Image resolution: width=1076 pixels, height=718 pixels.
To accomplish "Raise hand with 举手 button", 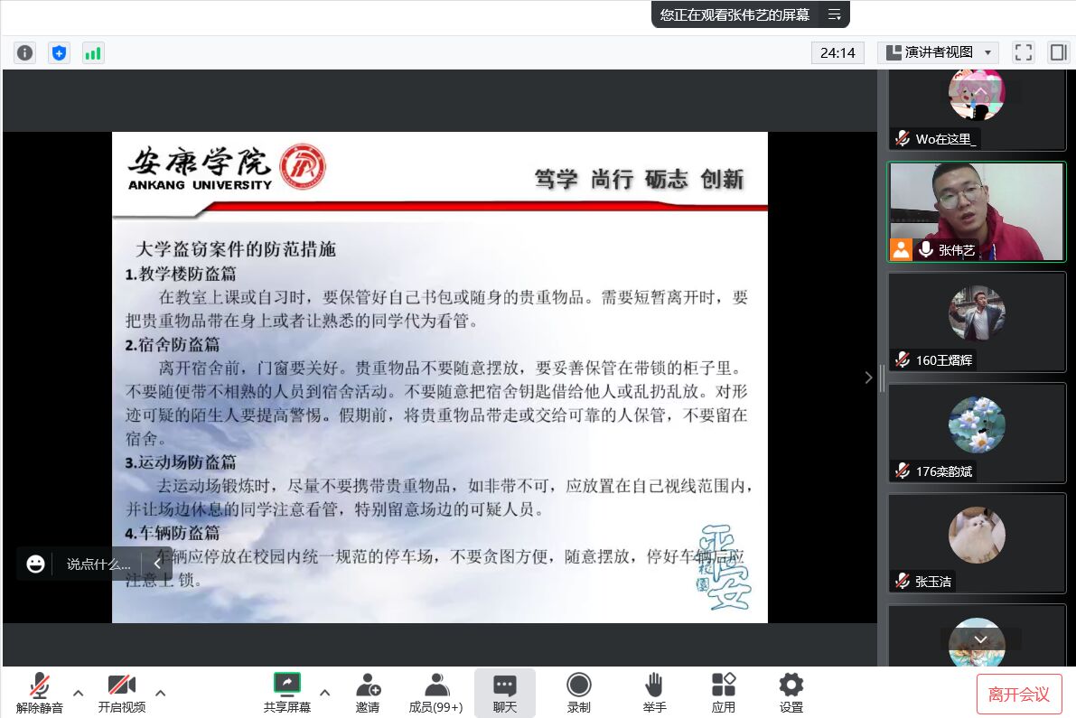I will click(654, 692).
